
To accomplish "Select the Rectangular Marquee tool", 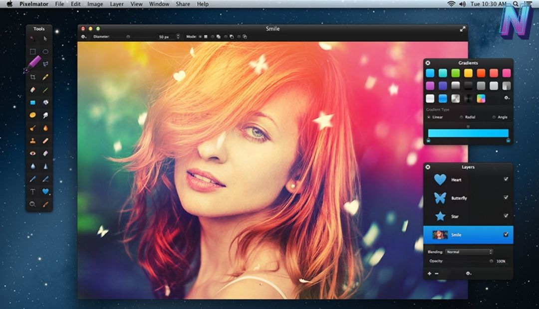I will tap(32, 51).
